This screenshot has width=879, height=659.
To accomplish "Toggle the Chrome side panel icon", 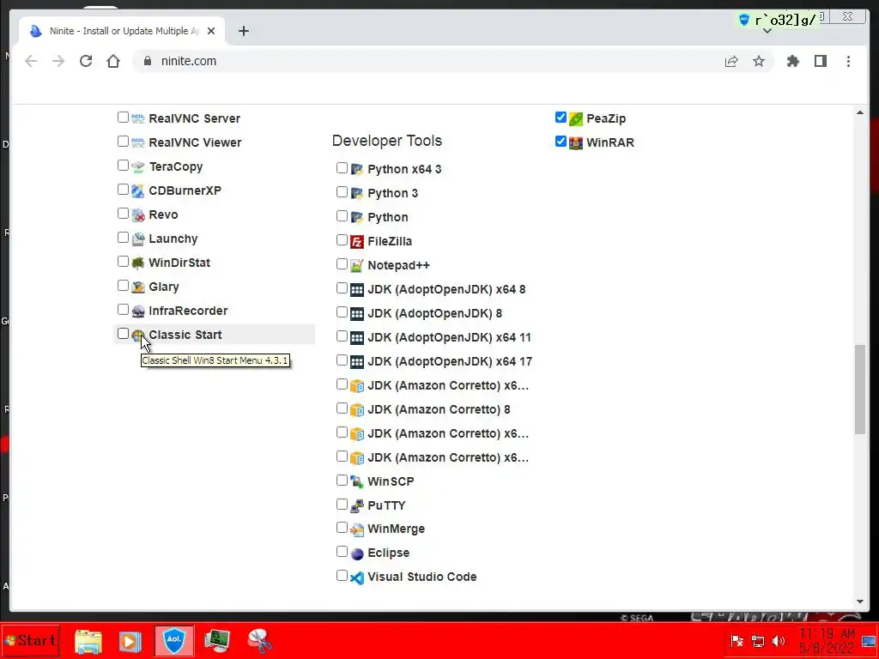I will click(821, 61).
